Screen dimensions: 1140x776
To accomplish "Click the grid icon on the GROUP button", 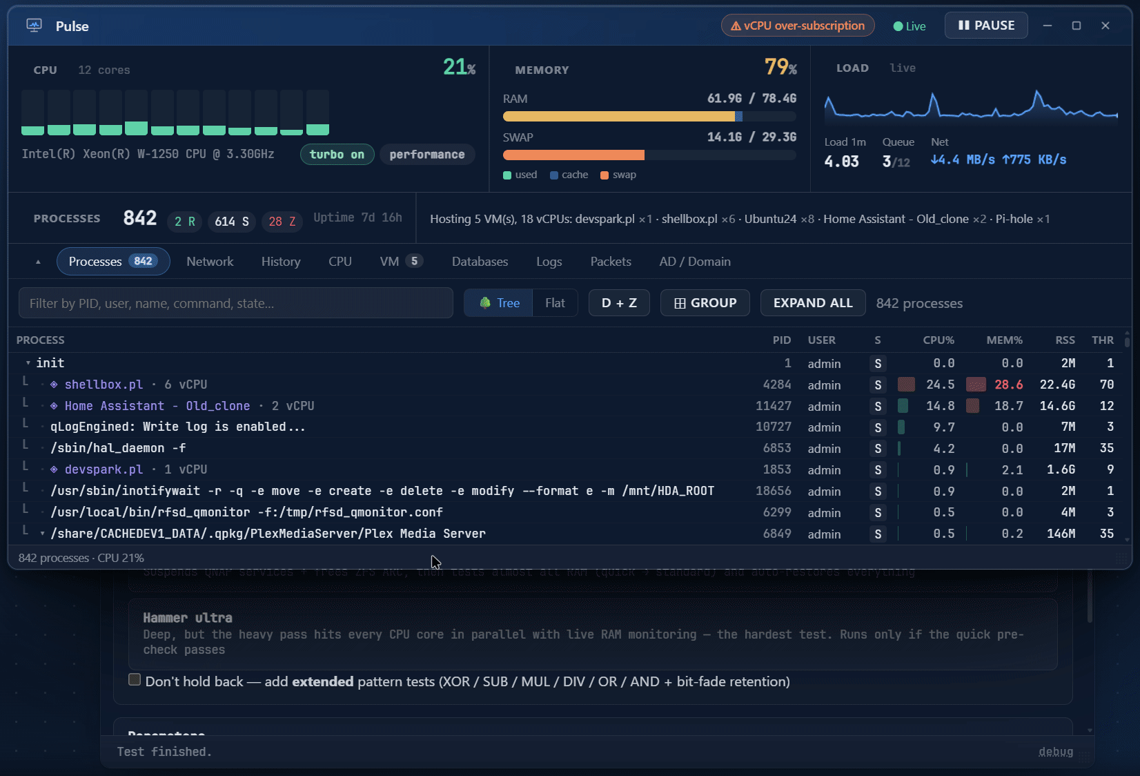I will 680,303.
